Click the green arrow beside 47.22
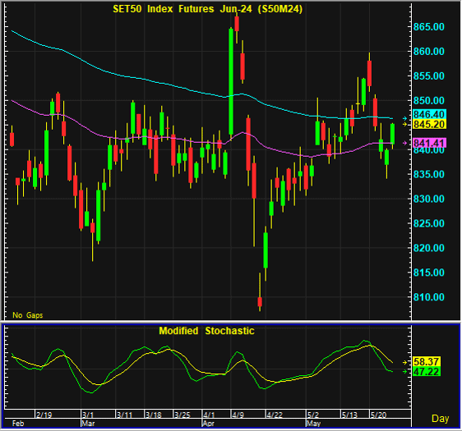Viewport: 462px width, 431px height. click(404, 372)
